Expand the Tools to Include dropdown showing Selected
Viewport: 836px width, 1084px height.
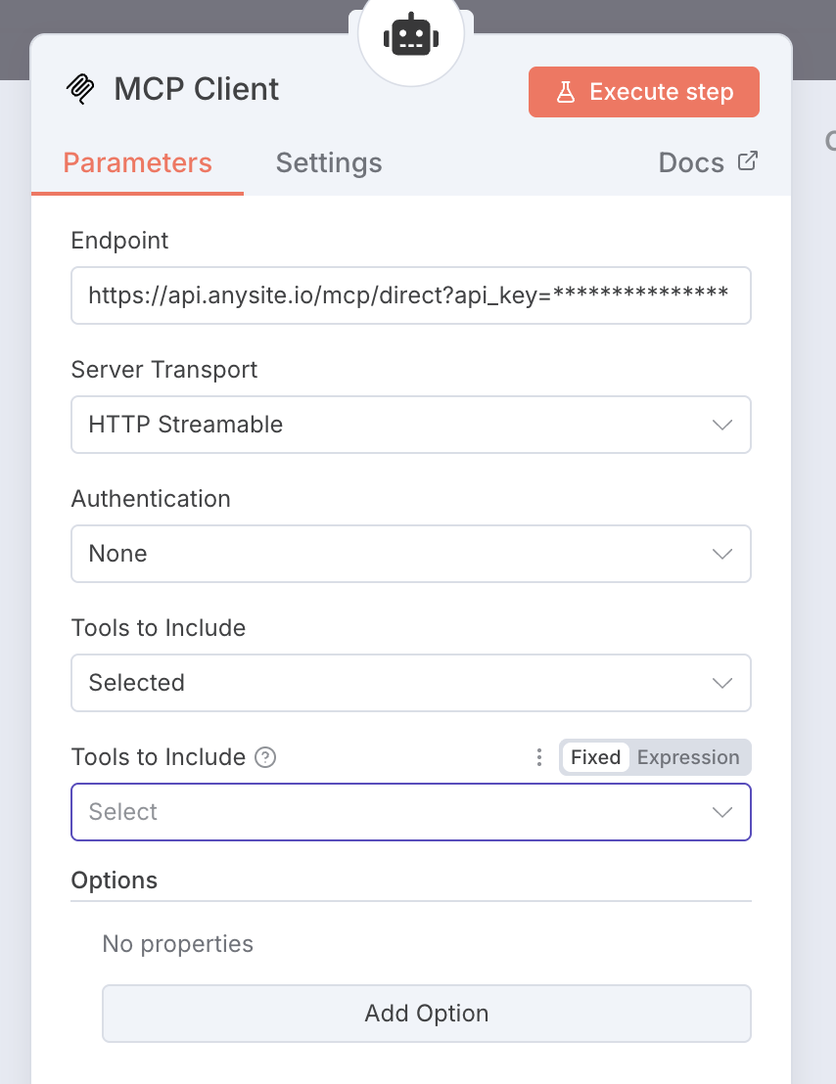(411, 683)
